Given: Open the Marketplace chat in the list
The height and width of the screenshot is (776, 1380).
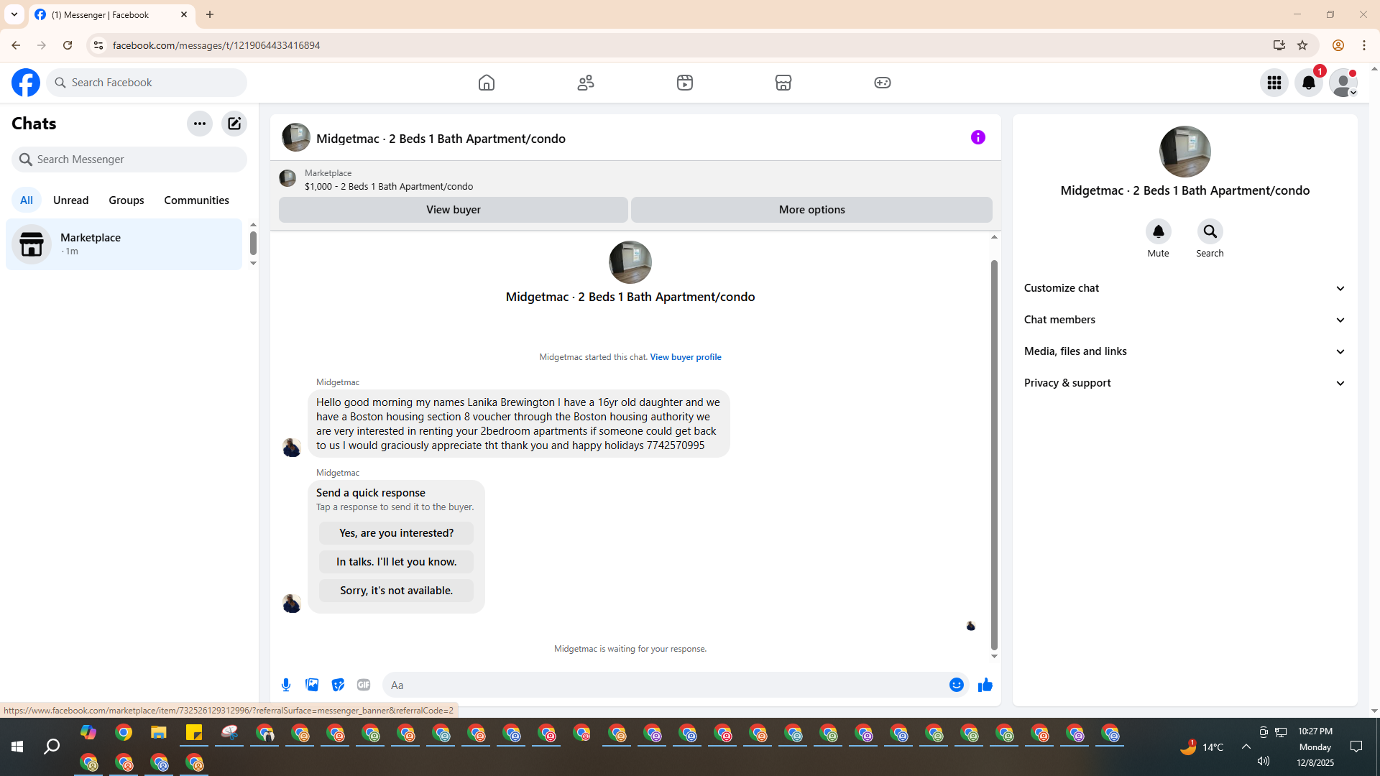Looking at the screenshot, I should [124, 244].
